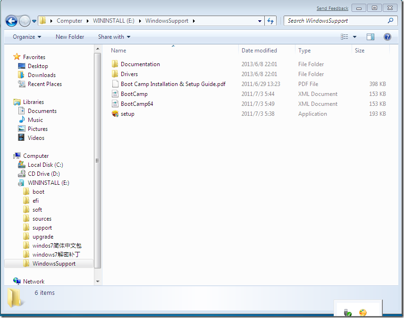The width and height of the screenshot is (404, 318).
Task: Select CD Drive (D:)
Action: pyautogui.click(x=43, y=174)
